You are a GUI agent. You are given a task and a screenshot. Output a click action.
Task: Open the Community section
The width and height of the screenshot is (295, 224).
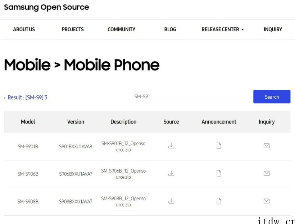click(x=121, y=30)
